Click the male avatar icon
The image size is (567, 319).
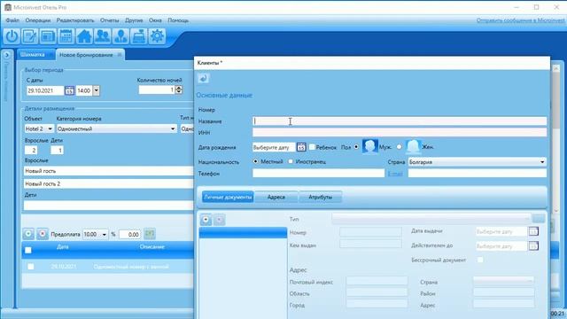(x=369, y=146)
